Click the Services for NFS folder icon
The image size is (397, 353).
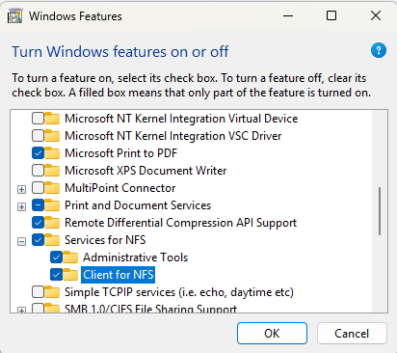(x=52, y=240)
